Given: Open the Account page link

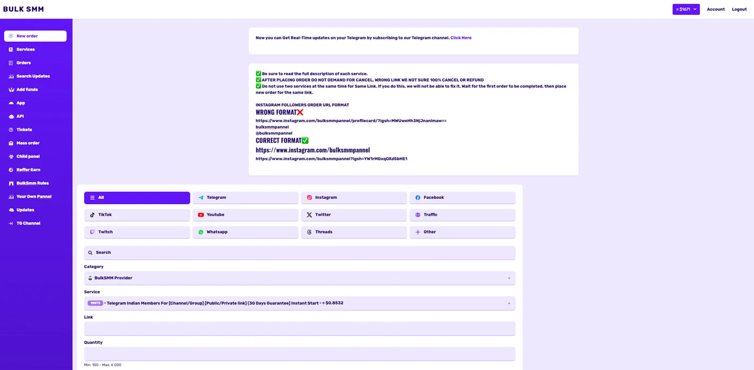Looking at the screenshot, I should click(715, 10).
